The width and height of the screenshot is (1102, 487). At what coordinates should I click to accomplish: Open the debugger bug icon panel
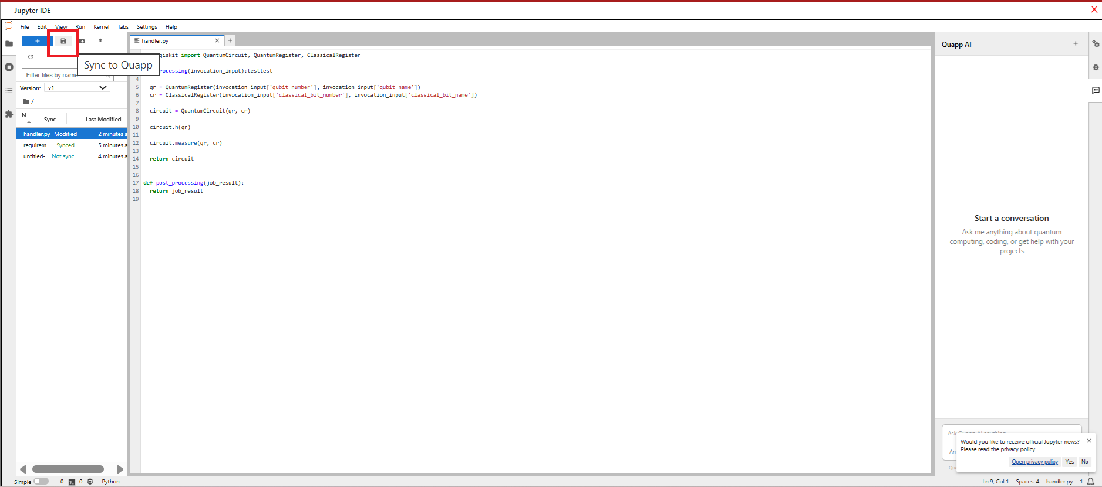[x=1096, y=67]
